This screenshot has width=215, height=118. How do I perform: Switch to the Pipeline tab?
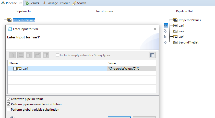(x=11, y=3)
